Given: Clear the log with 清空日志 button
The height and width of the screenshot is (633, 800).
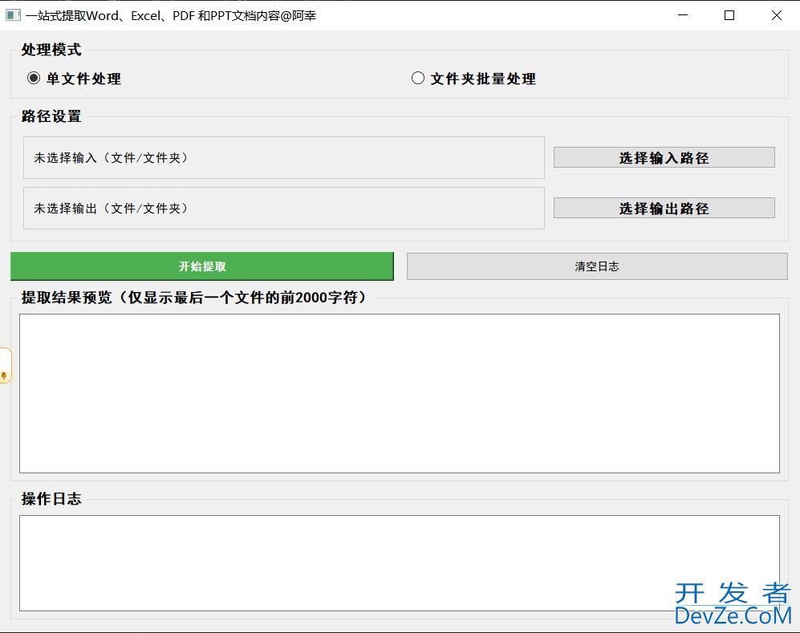Looking at the screenshot, I should pyautogui.click(x=596, y=266).
